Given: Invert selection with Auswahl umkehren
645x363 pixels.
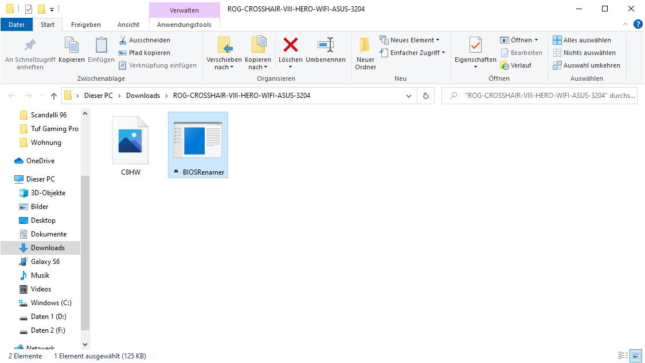Looking at the screenshot, I should (587, 65).
